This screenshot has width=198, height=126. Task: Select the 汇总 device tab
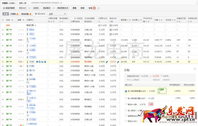click(5, 14)
